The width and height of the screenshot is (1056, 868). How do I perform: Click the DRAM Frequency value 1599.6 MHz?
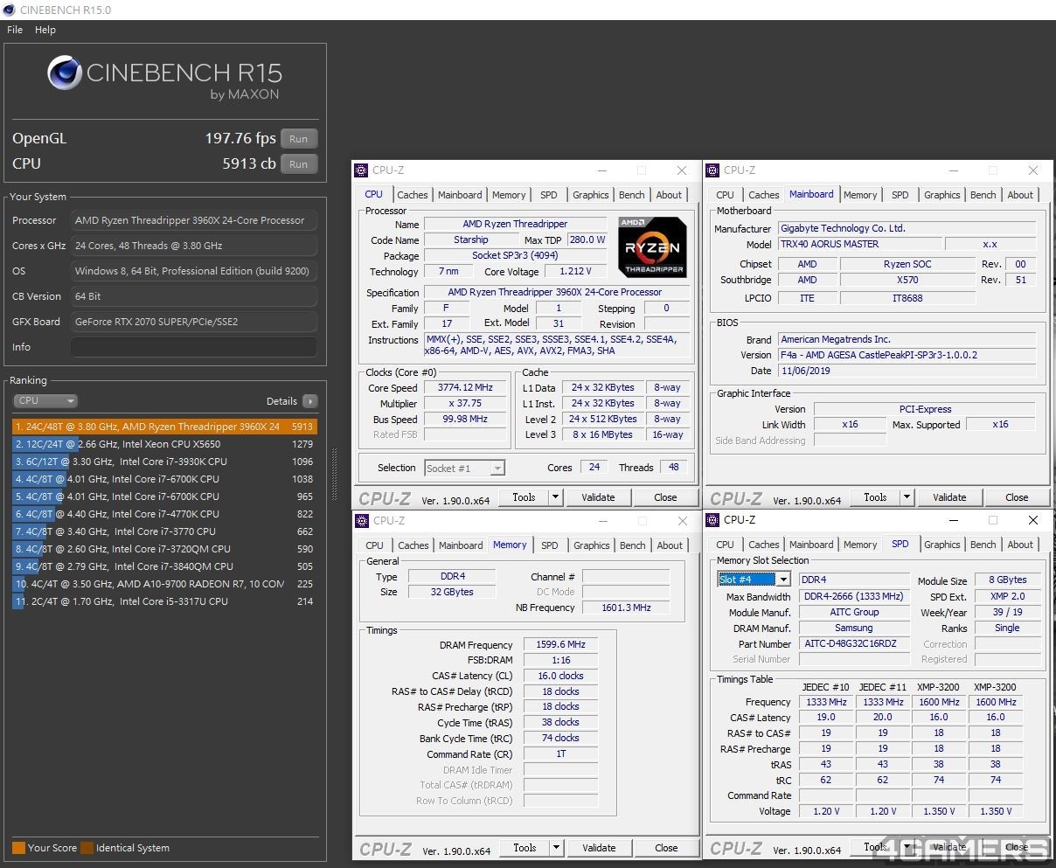coord(560,644)
